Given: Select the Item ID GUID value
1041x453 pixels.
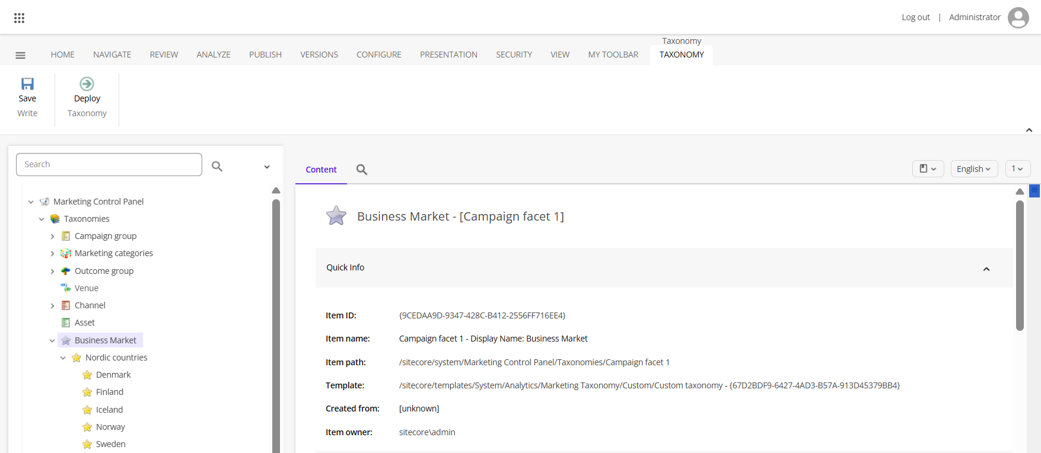Looking at the screenshot, I should [x=482, y=315].
